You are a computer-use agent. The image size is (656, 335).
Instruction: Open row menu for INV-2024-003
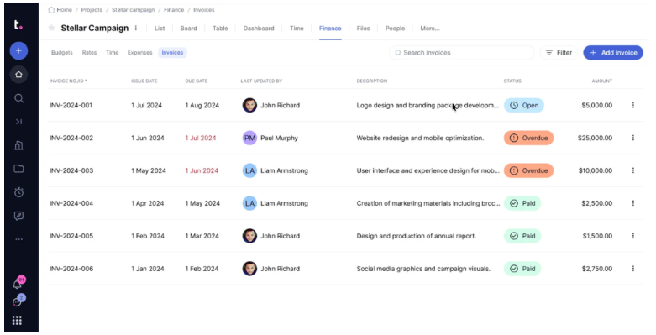click(x=633, y=170)
